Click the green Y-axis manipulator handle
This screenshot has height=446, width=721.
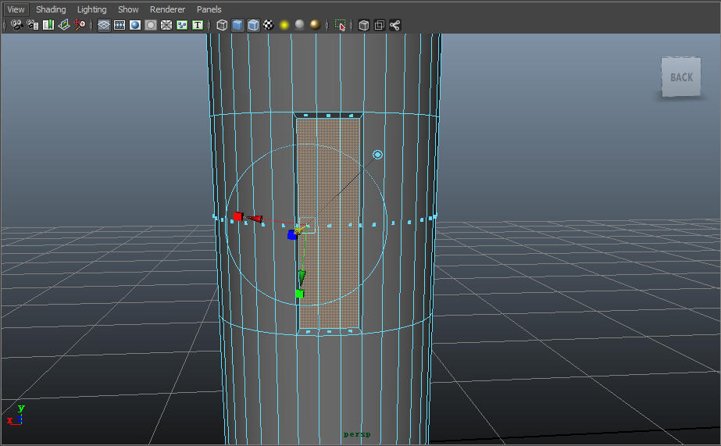tap(299, 294)
